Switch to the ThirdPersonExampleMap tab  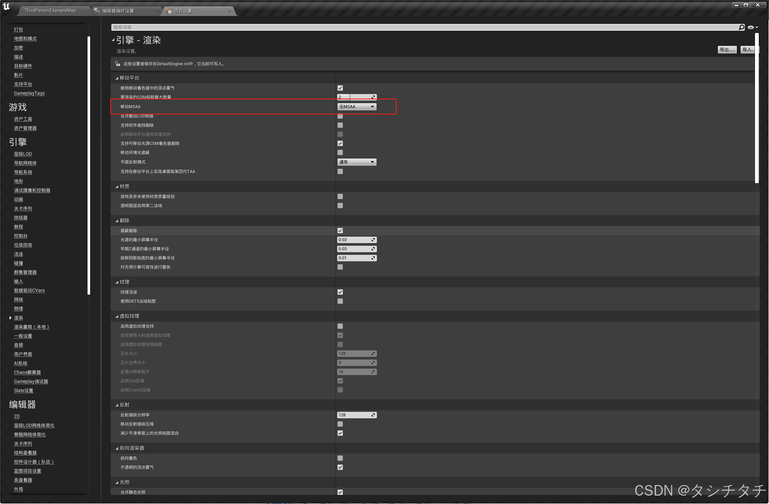click(49, 11)
